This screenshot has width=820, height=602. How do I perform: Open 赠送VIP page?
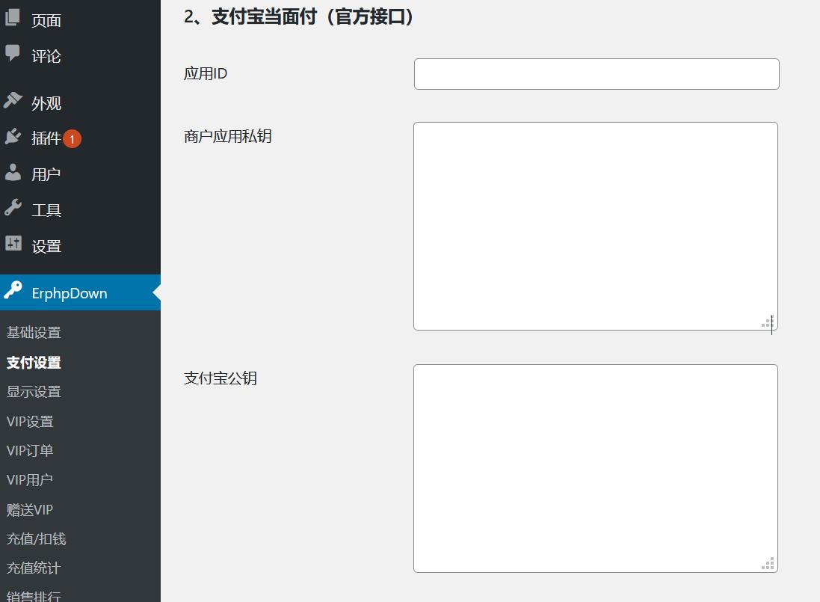[x=30, y=510]
